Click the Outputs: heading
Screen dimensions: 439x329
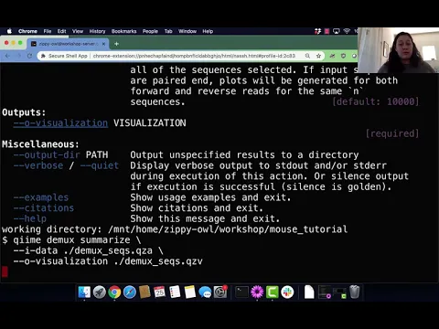(24, 112)
